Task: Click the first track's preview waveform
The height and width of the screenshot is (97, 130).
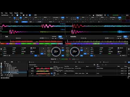Action: [43, 68]
